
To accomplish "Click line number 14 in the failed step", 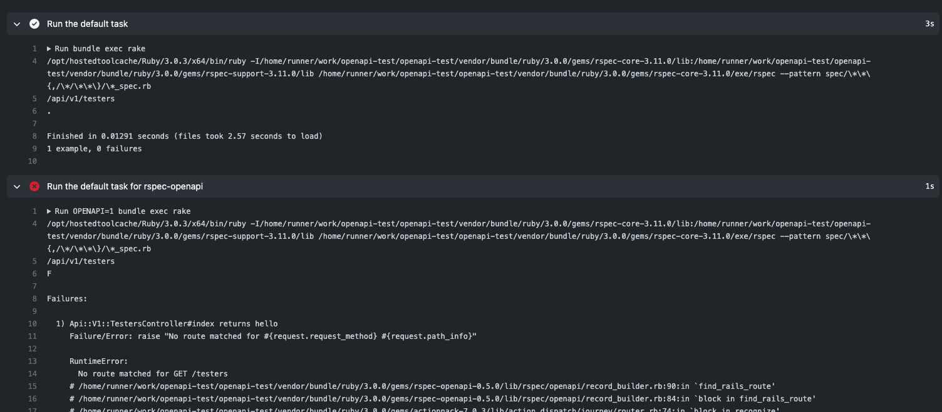I will (x=33, y=374).
